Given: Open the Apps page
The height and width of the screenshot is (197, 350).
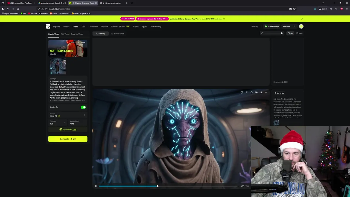Looking at the screenshot, I should pos(144,27).
